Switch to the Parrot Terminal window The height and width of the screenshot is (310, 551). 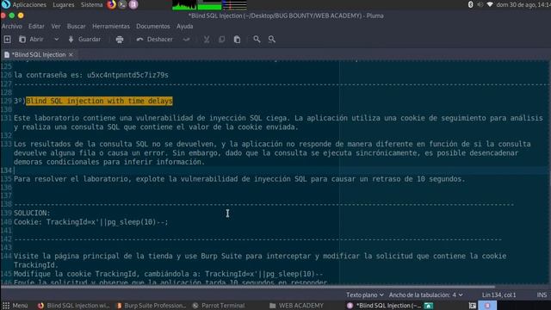pos(218,306)
